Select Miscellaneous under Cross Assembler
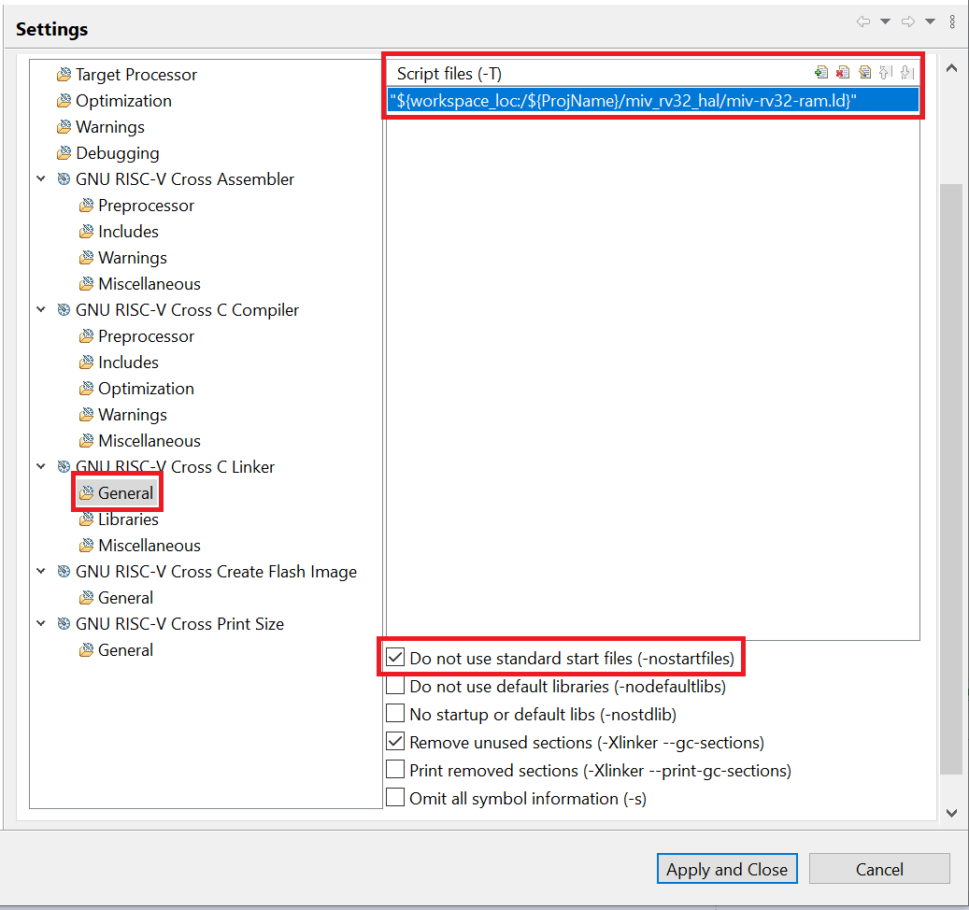Viewport: 969px width, 910px height. point(149,284)
